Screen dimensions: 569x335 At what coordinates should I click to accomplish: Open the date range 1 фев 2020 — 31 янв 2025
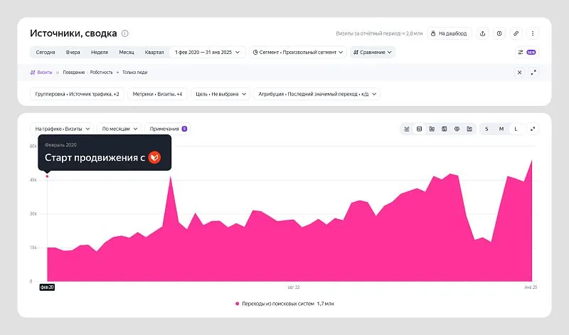click(x=207, y=52)
